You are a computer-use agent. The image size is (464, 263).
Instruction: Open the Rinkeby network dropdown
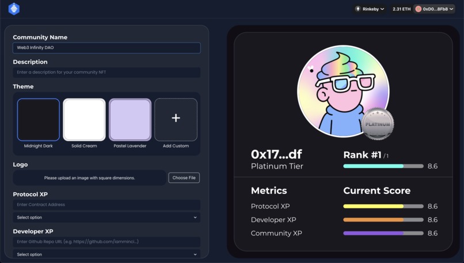tap(370, 9)
